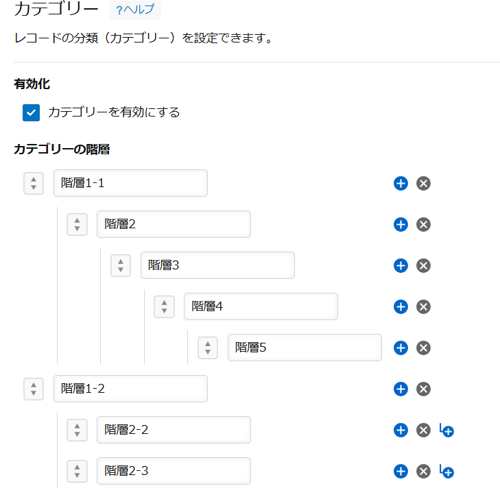Click the plus icon for 階層5

[401, 348]
